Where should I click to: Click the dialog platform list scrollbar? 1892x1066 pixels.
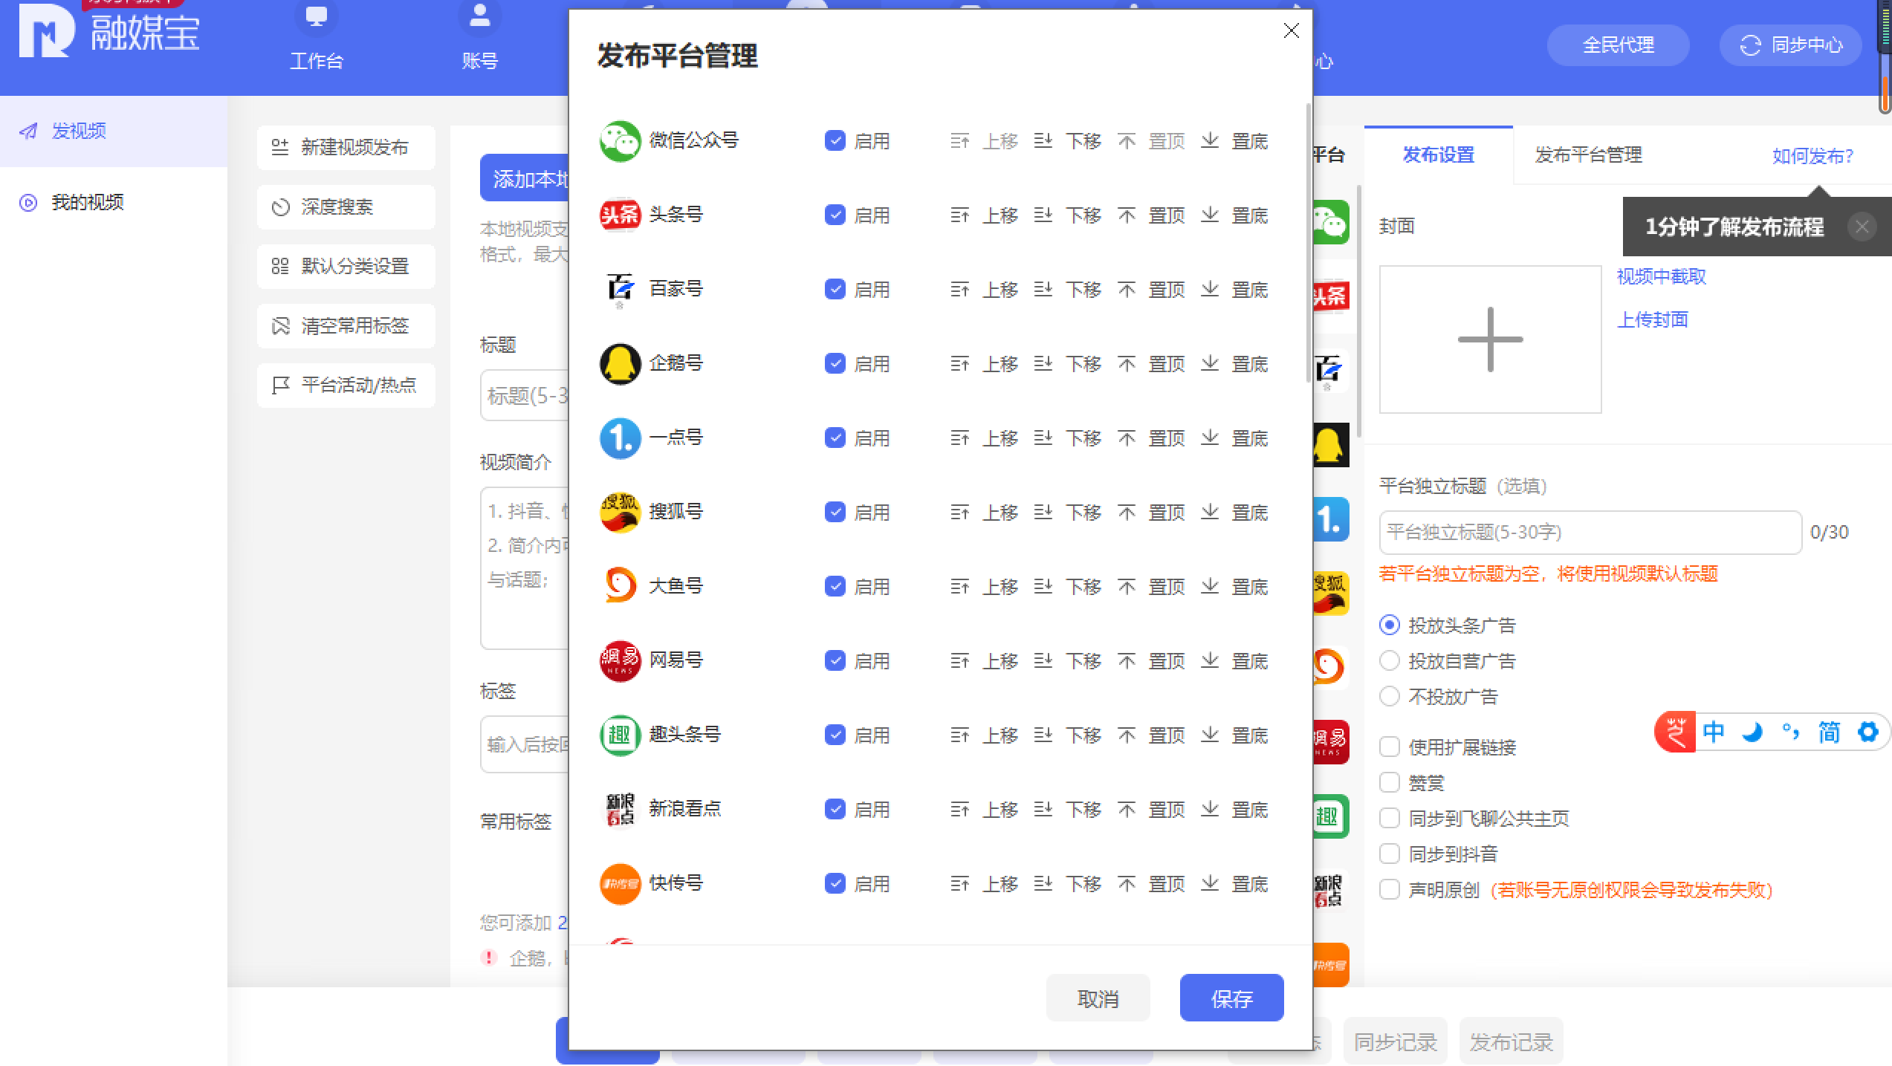pyautogui.click(x=1308, y=244)
